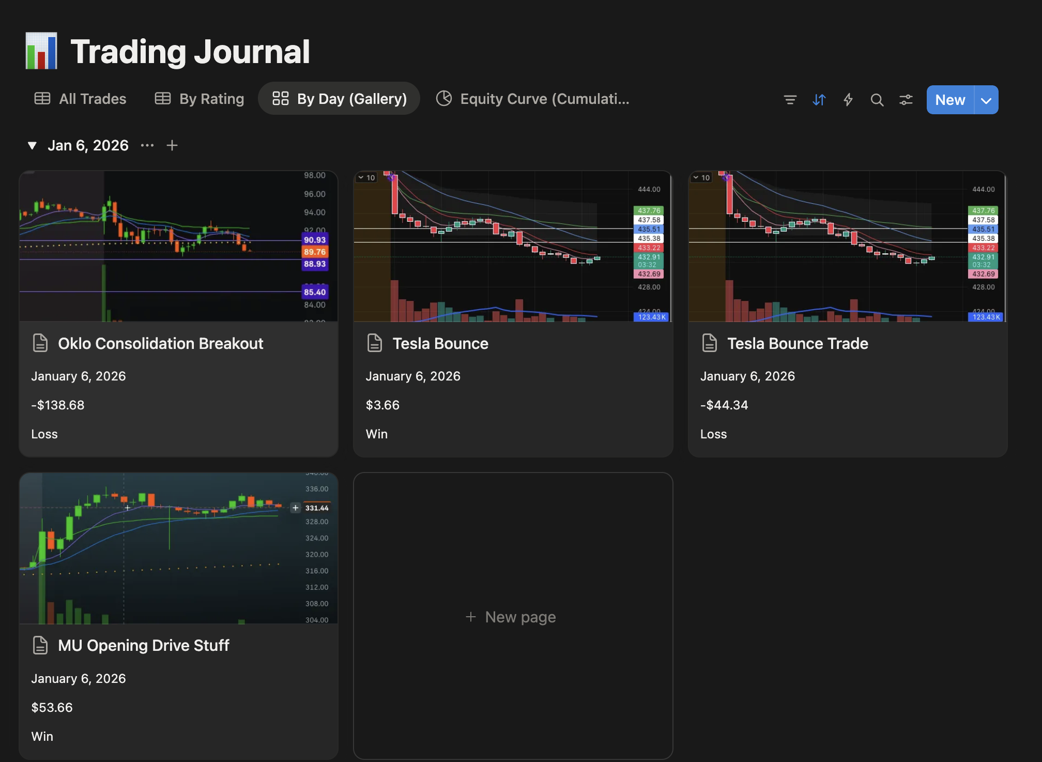This screenshot has width=1042, height=762.
Task: Click the Trading Journal chart page icon
Action: tap(41, 51)
